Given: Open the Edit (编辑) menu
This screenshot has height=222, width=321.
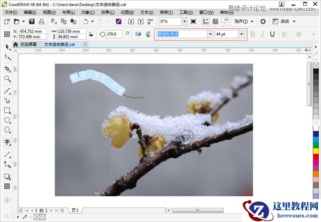Looking at the screenshot, I should (x=30, y=12).
